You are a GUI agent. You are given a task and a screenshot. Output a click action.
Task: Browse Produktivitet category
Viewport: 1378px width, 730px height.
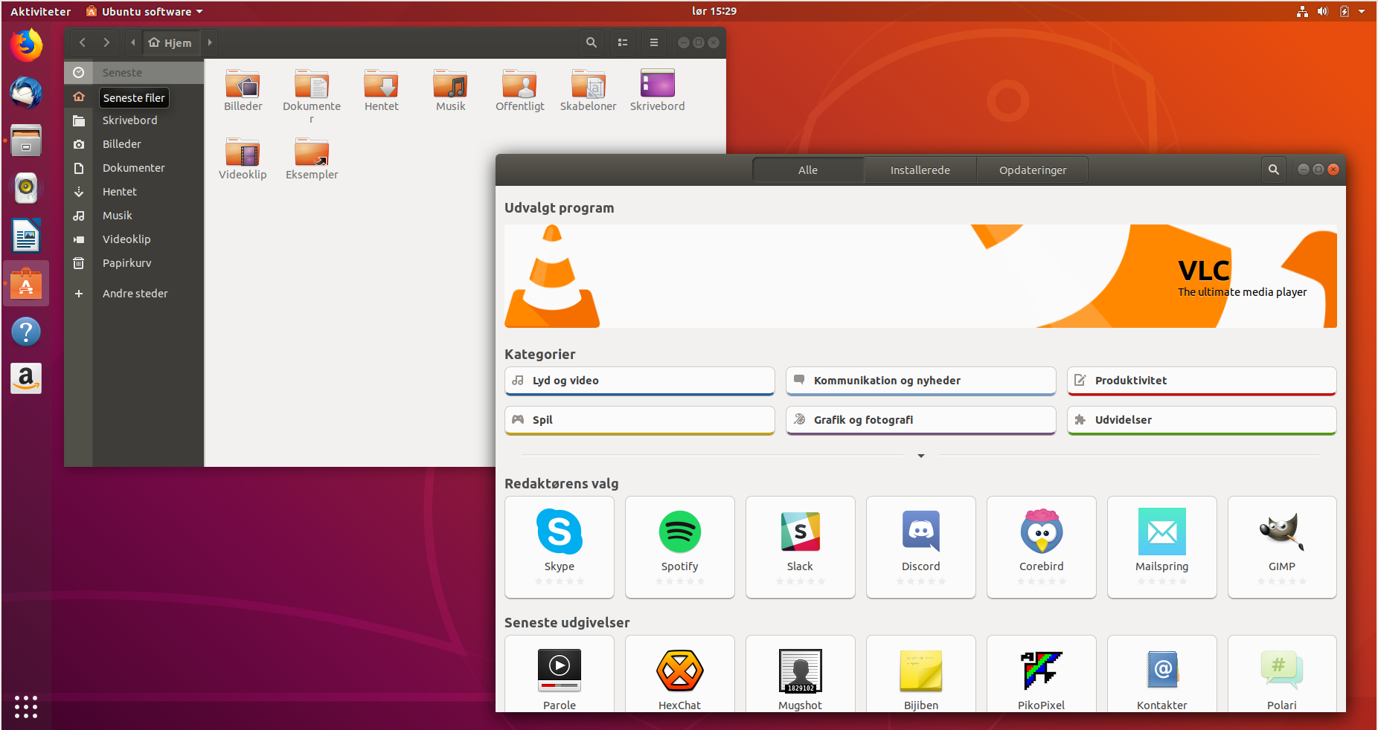click(1202, 381)
